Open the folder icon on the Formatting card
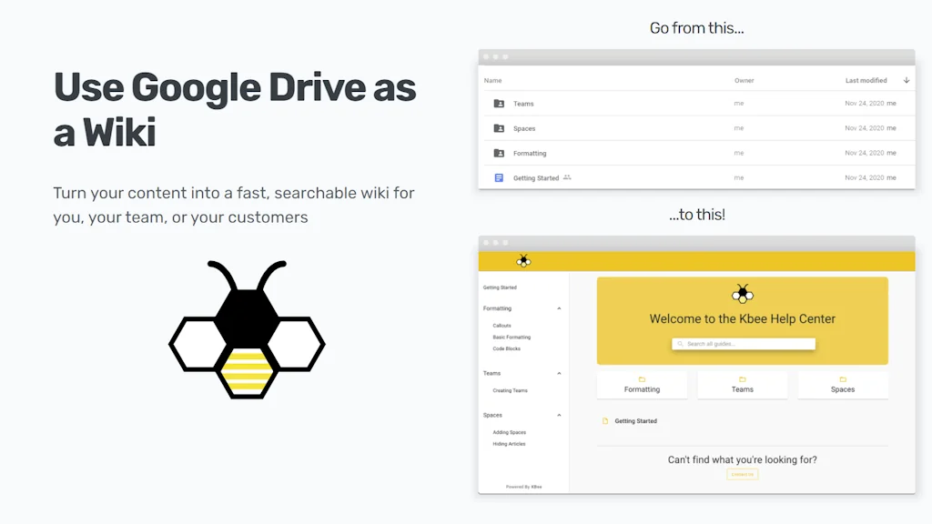The width and height of the screenshot is (932, 524). click(x=642, y=378)
